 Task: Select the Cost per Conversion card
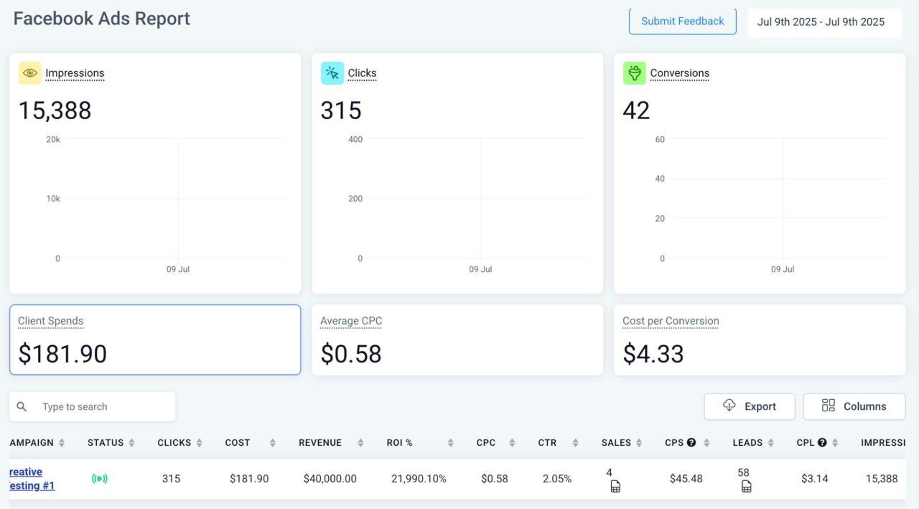[x=759, y=339]
